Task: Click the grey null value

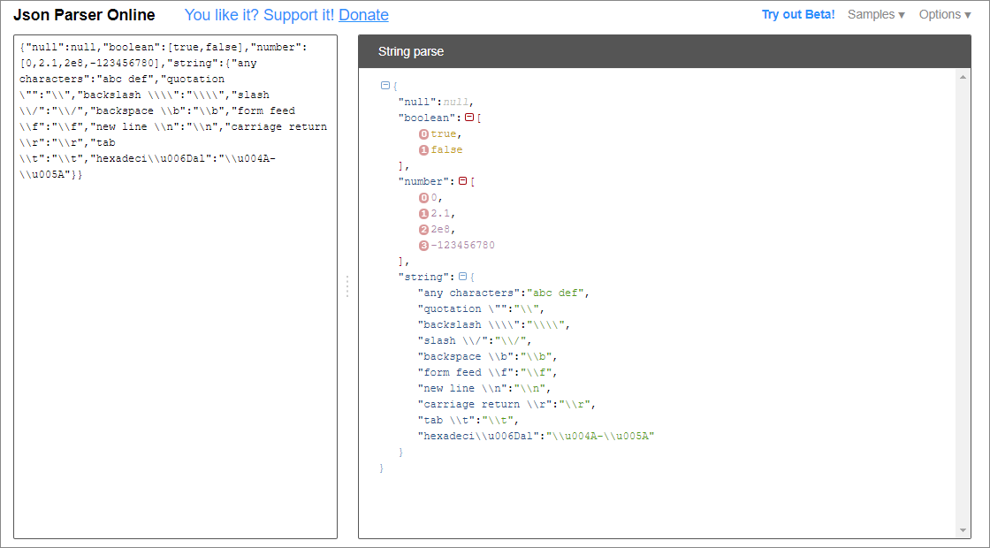Action: tap(456, 102)
